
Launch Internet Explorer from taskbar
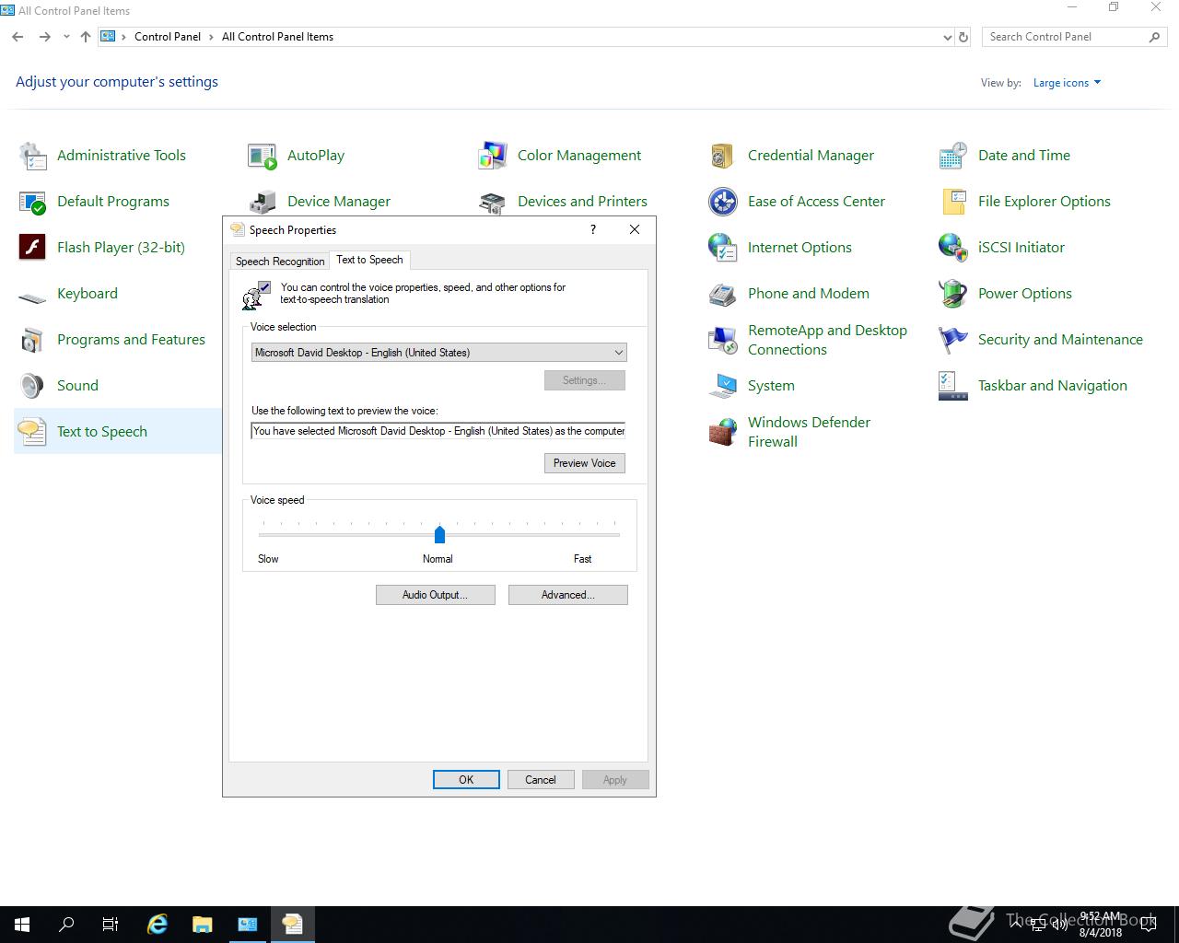tap(158, 925)
